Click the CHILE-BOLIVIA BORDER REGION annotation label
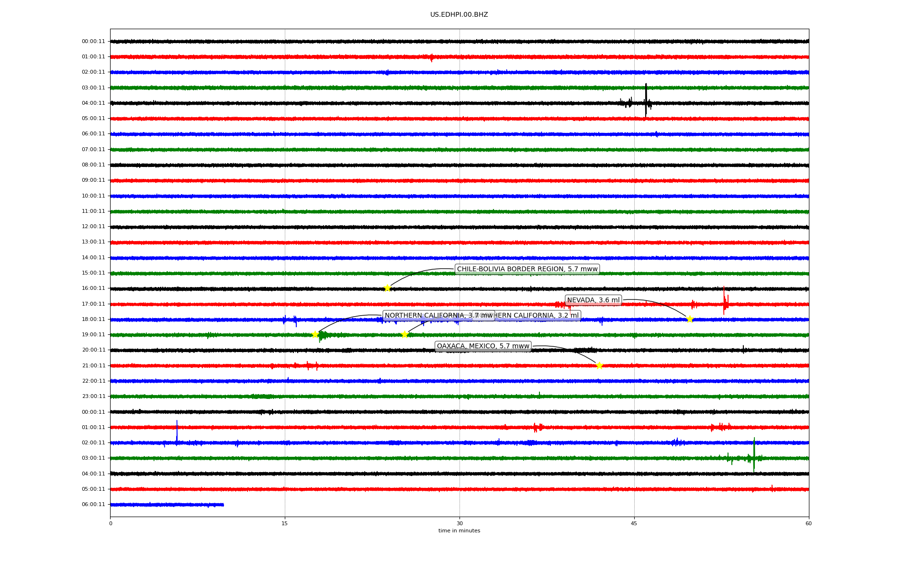Screen dimensions: 919x574 pos(527,269)
